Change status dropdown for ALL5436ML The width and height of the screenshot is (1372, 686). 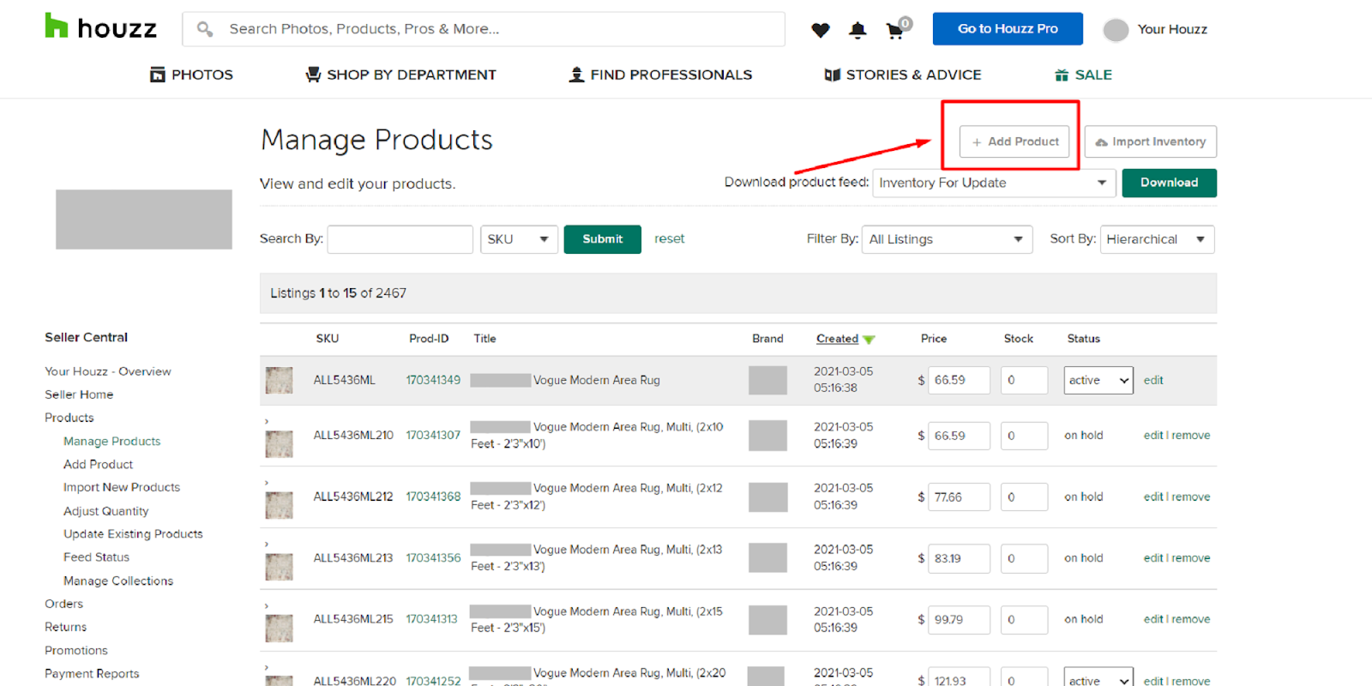tap(1098, 380)
